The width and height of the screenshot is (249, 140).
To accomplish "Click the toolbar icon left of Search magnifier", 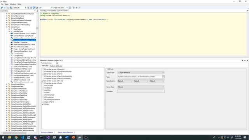I will [x=77, y=8].
